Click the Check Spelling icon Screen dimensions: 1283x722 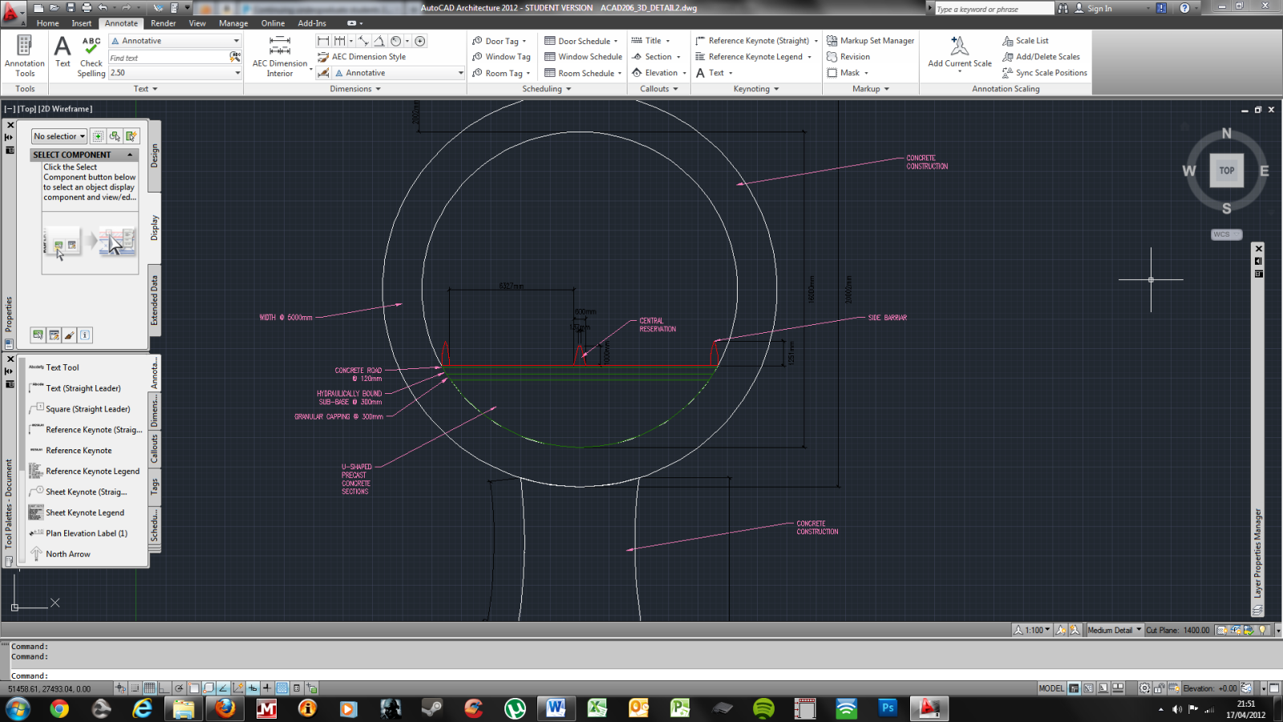[91, 55]
